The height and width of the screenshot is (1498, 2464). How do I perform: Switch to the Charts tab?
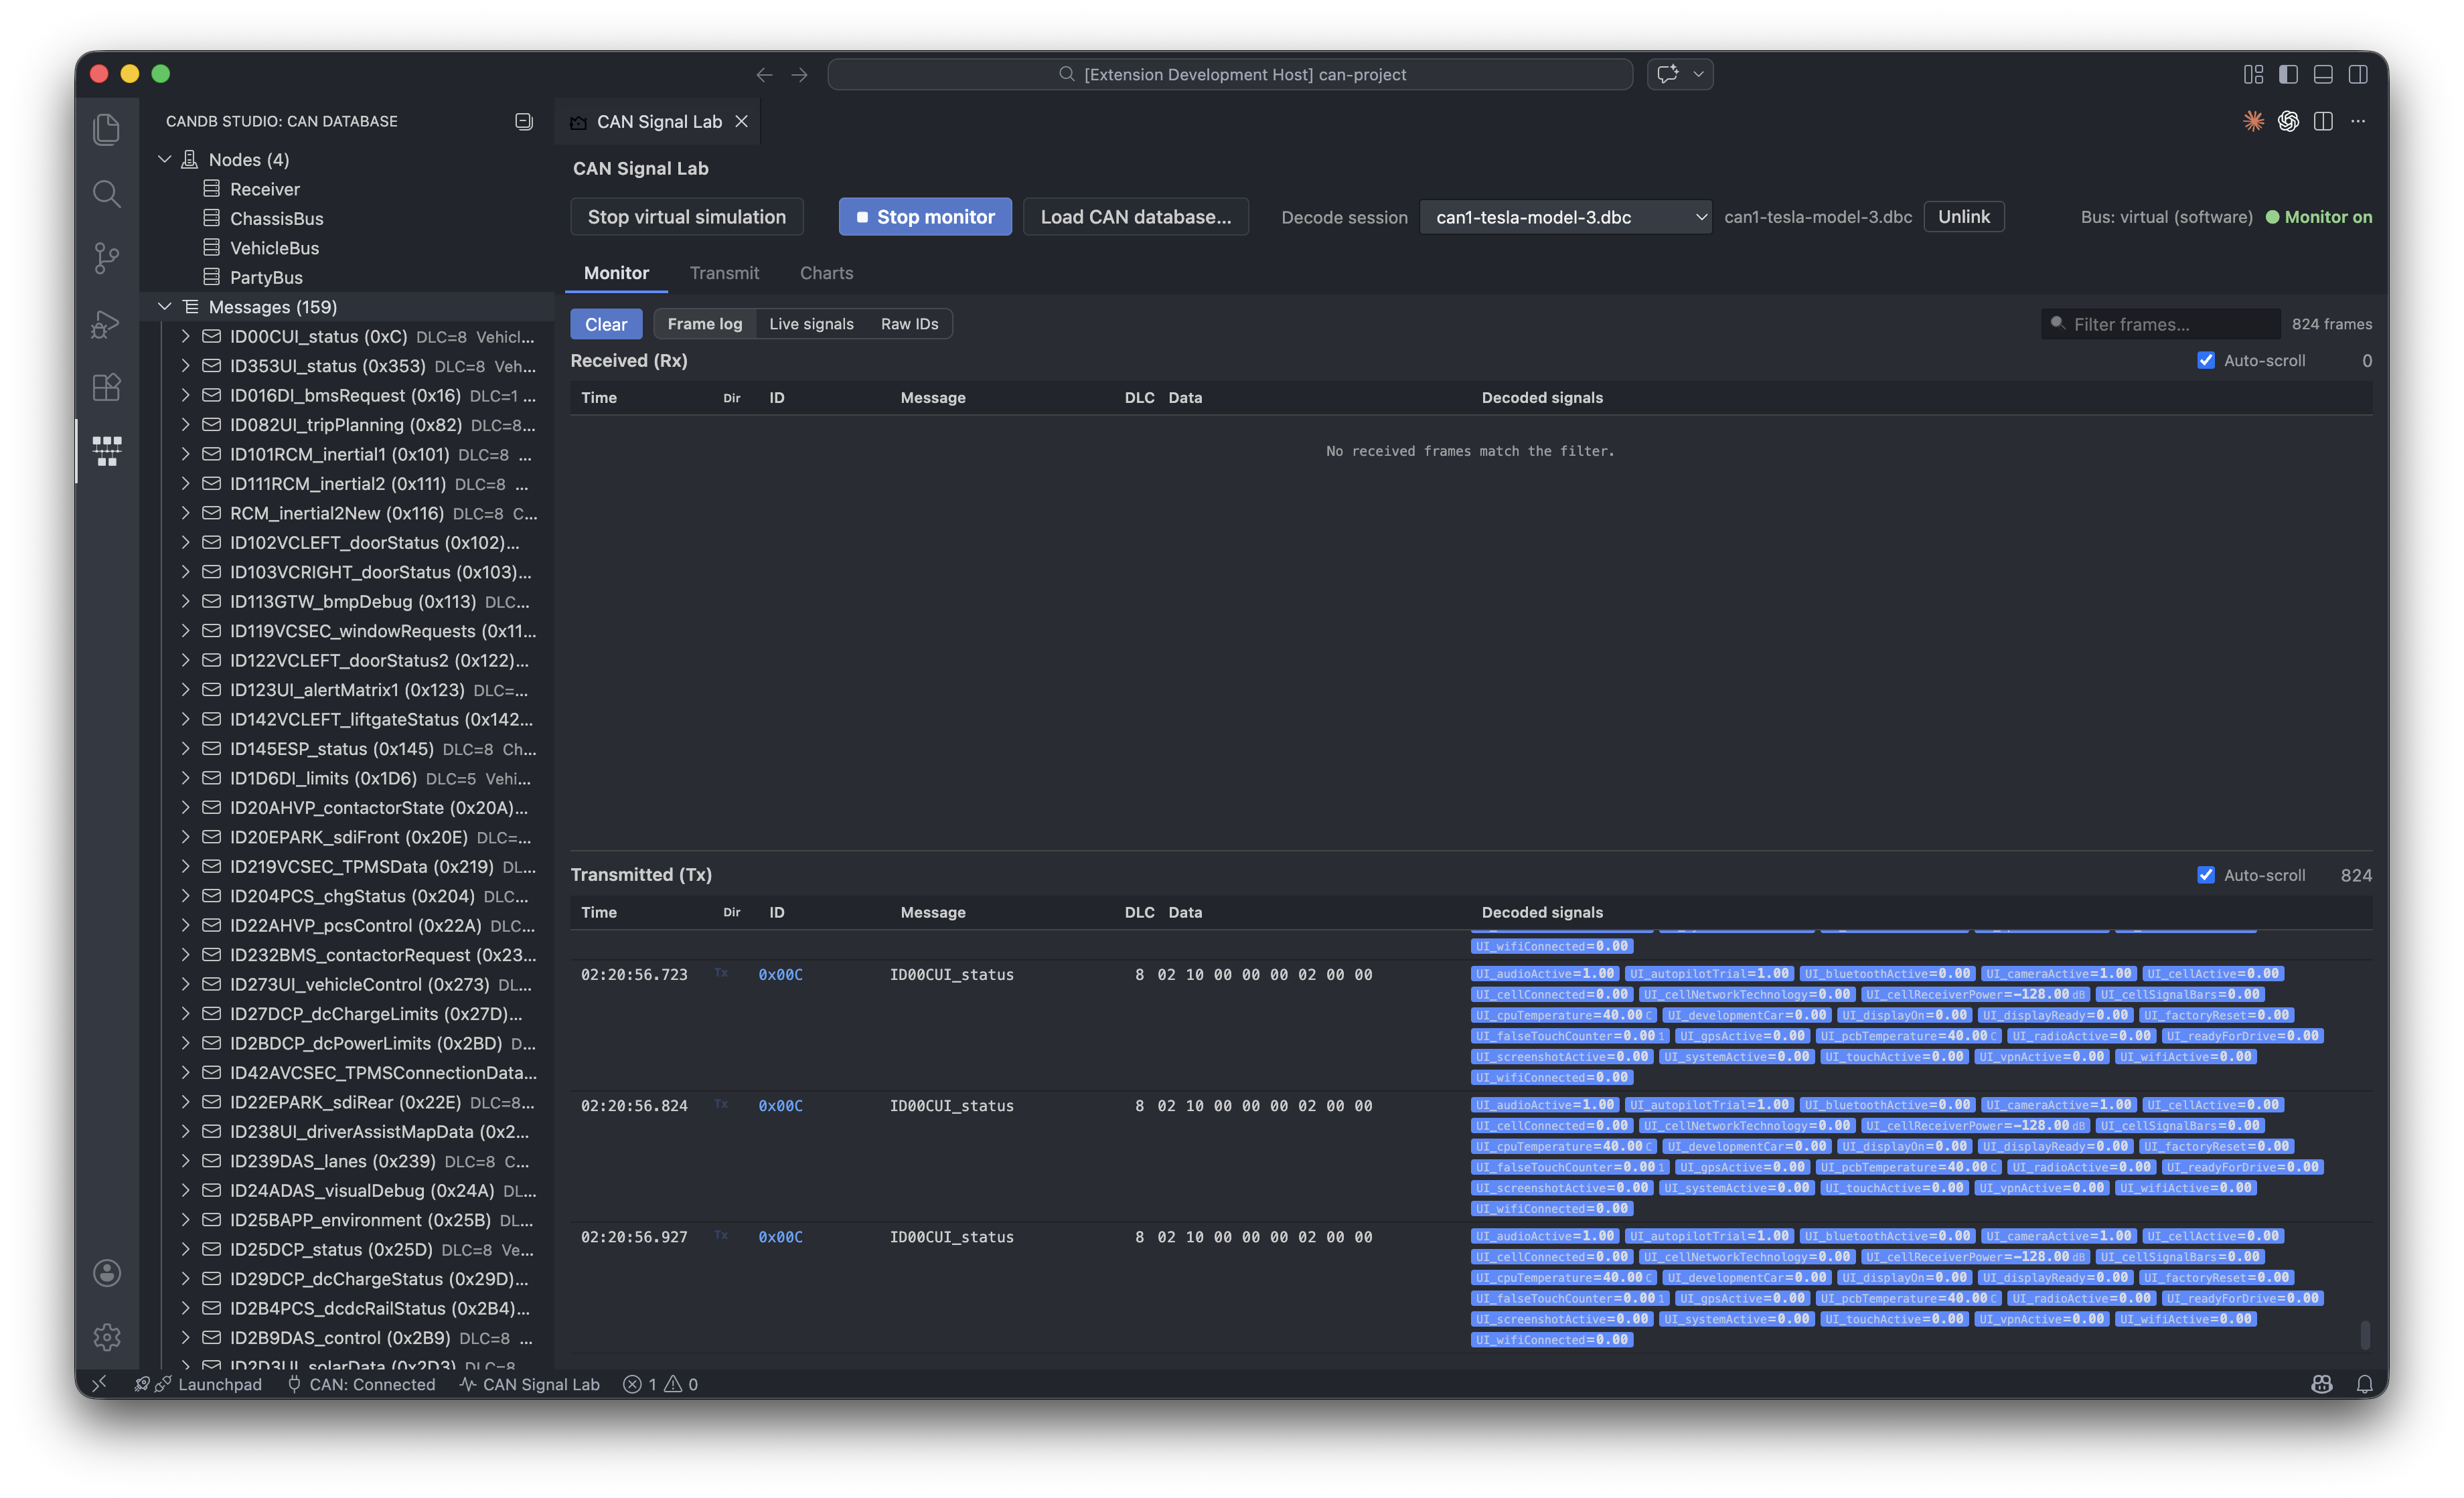pos(826,273)
